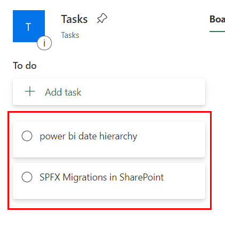Click blank space below SPFX Migrations title
225x228 pixels.
(x=102, y=191)
